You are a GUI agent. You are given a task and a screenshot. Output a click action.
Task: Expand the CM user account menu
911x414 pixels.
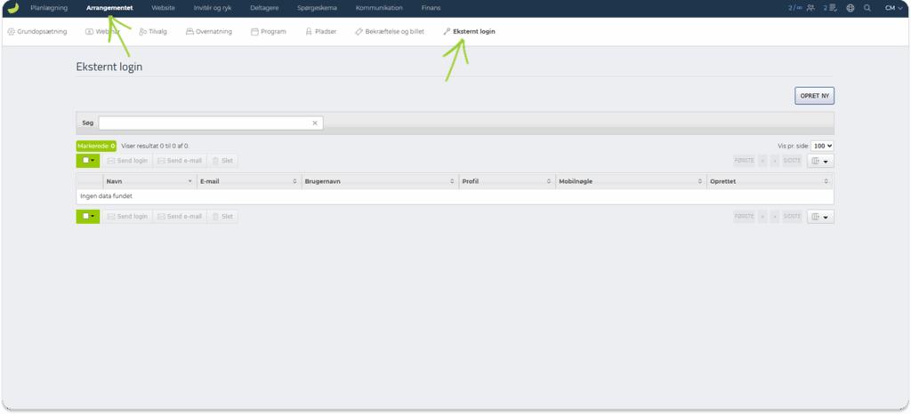tap(893, 8)
